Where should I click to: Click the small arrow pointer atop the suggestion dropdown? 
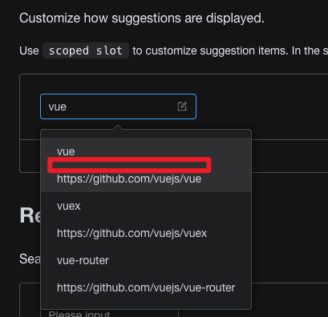[118, 127]
